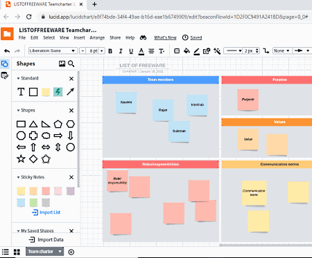Open the fill color bucket
312x258 pixels.
coord(187,50)
